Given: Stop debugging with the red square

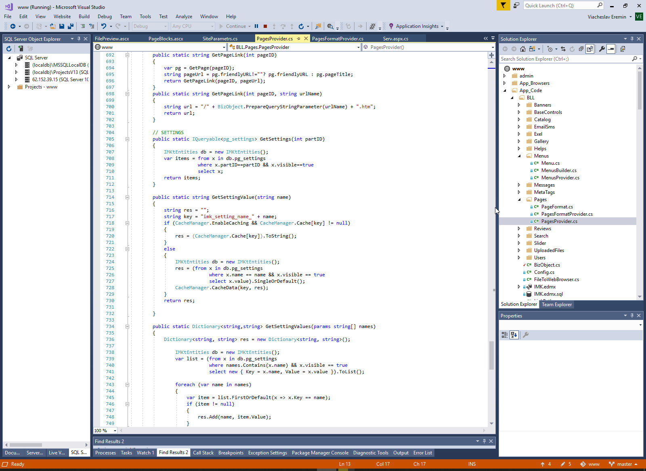Looking at the screenshot, I should [x=265, y=26].
